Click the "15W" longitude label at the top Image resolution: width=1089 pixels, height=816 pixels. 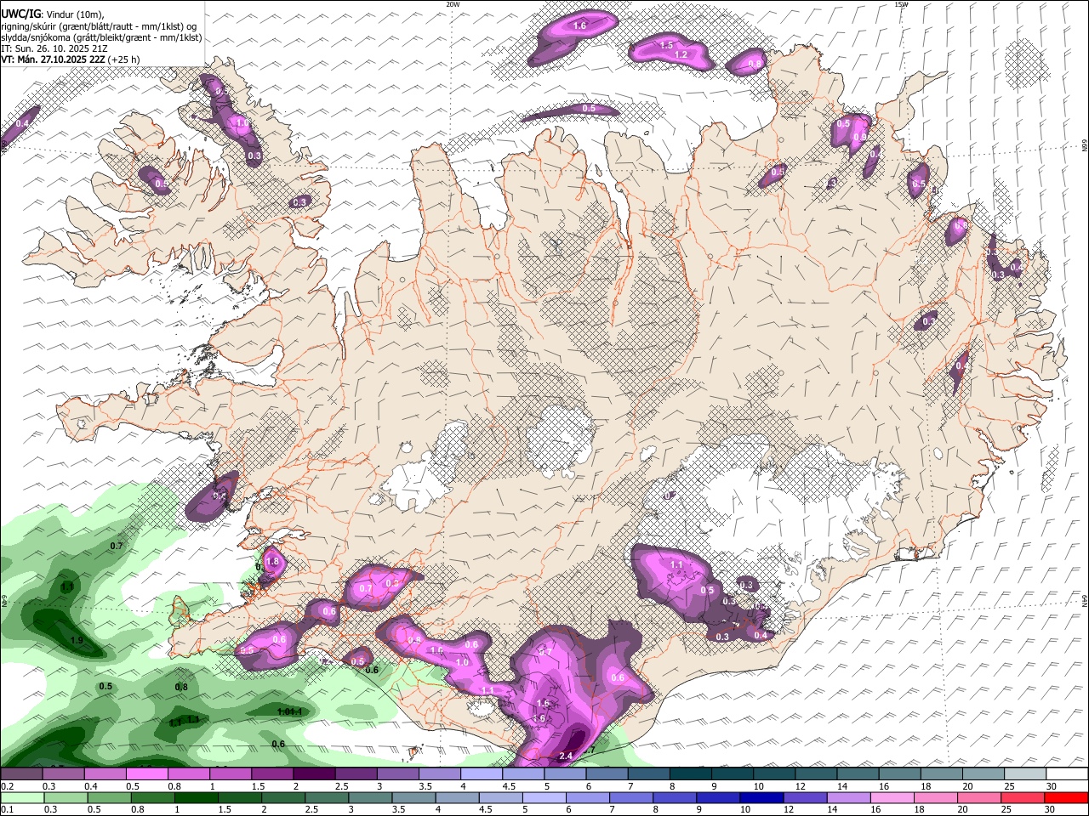[901, 4]
